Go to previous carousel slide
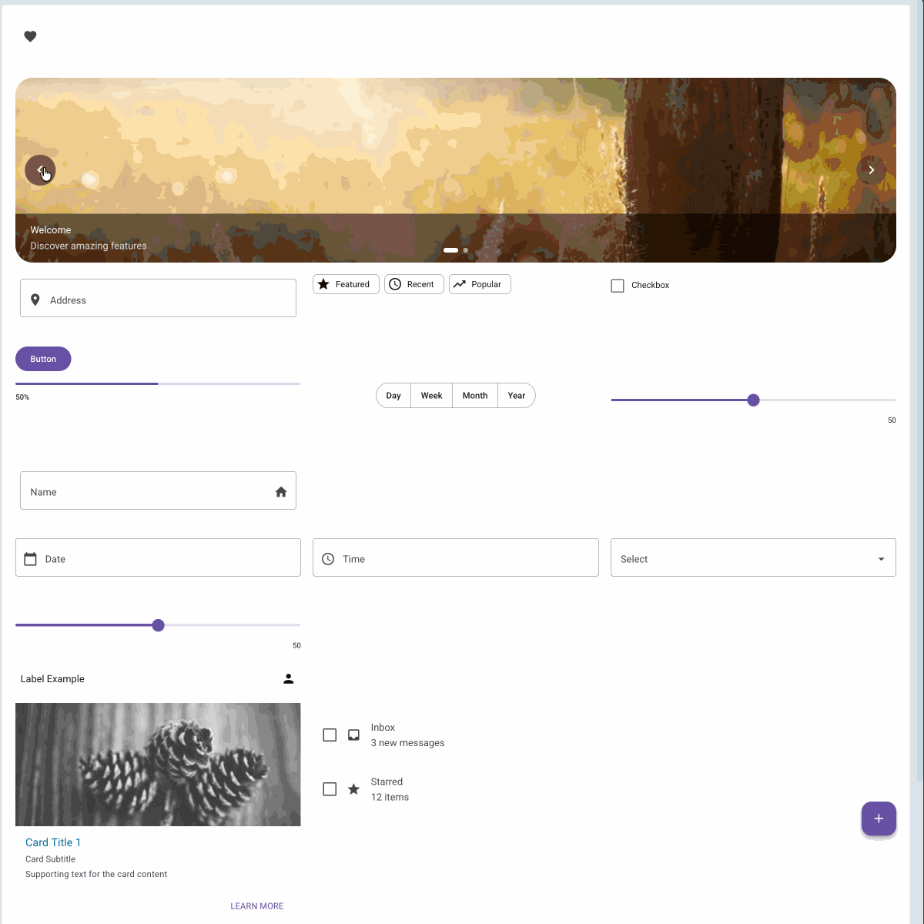Screen dimensions: 924x924 (x=40, y=170)
